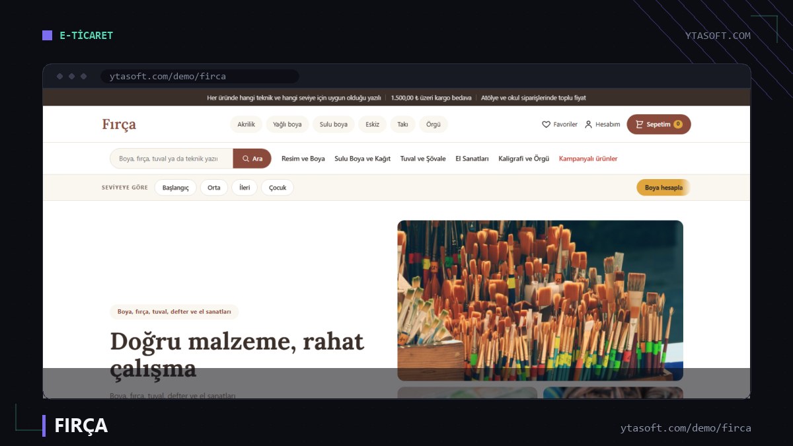
Task: Click the 'Her üründe hangi teknik' announcement text
Action: tap(294, 98)
